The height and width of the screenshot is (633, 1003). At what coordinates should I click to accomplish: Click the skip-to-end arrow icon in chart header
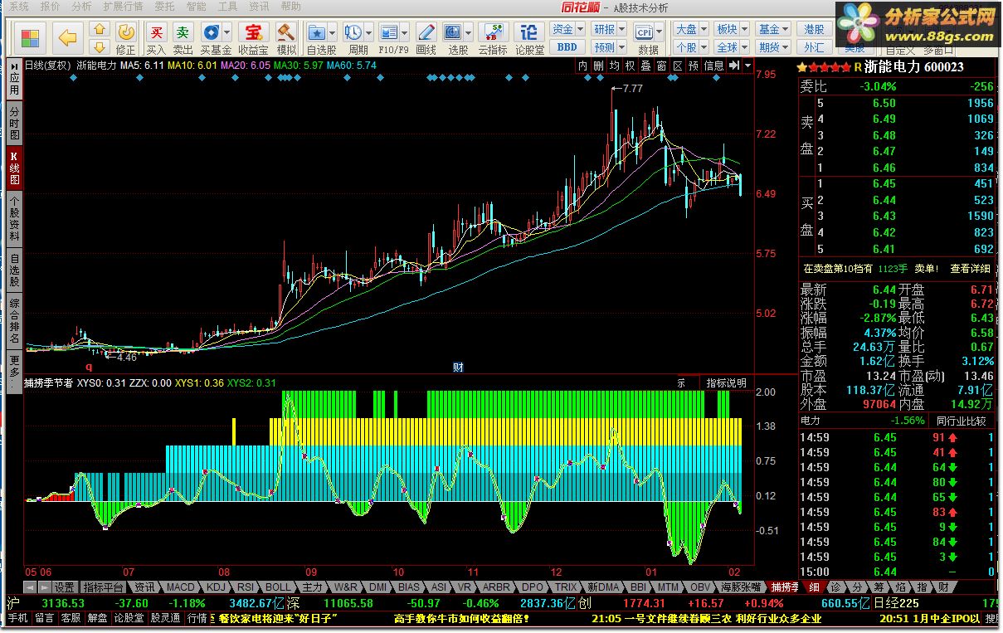736,65
